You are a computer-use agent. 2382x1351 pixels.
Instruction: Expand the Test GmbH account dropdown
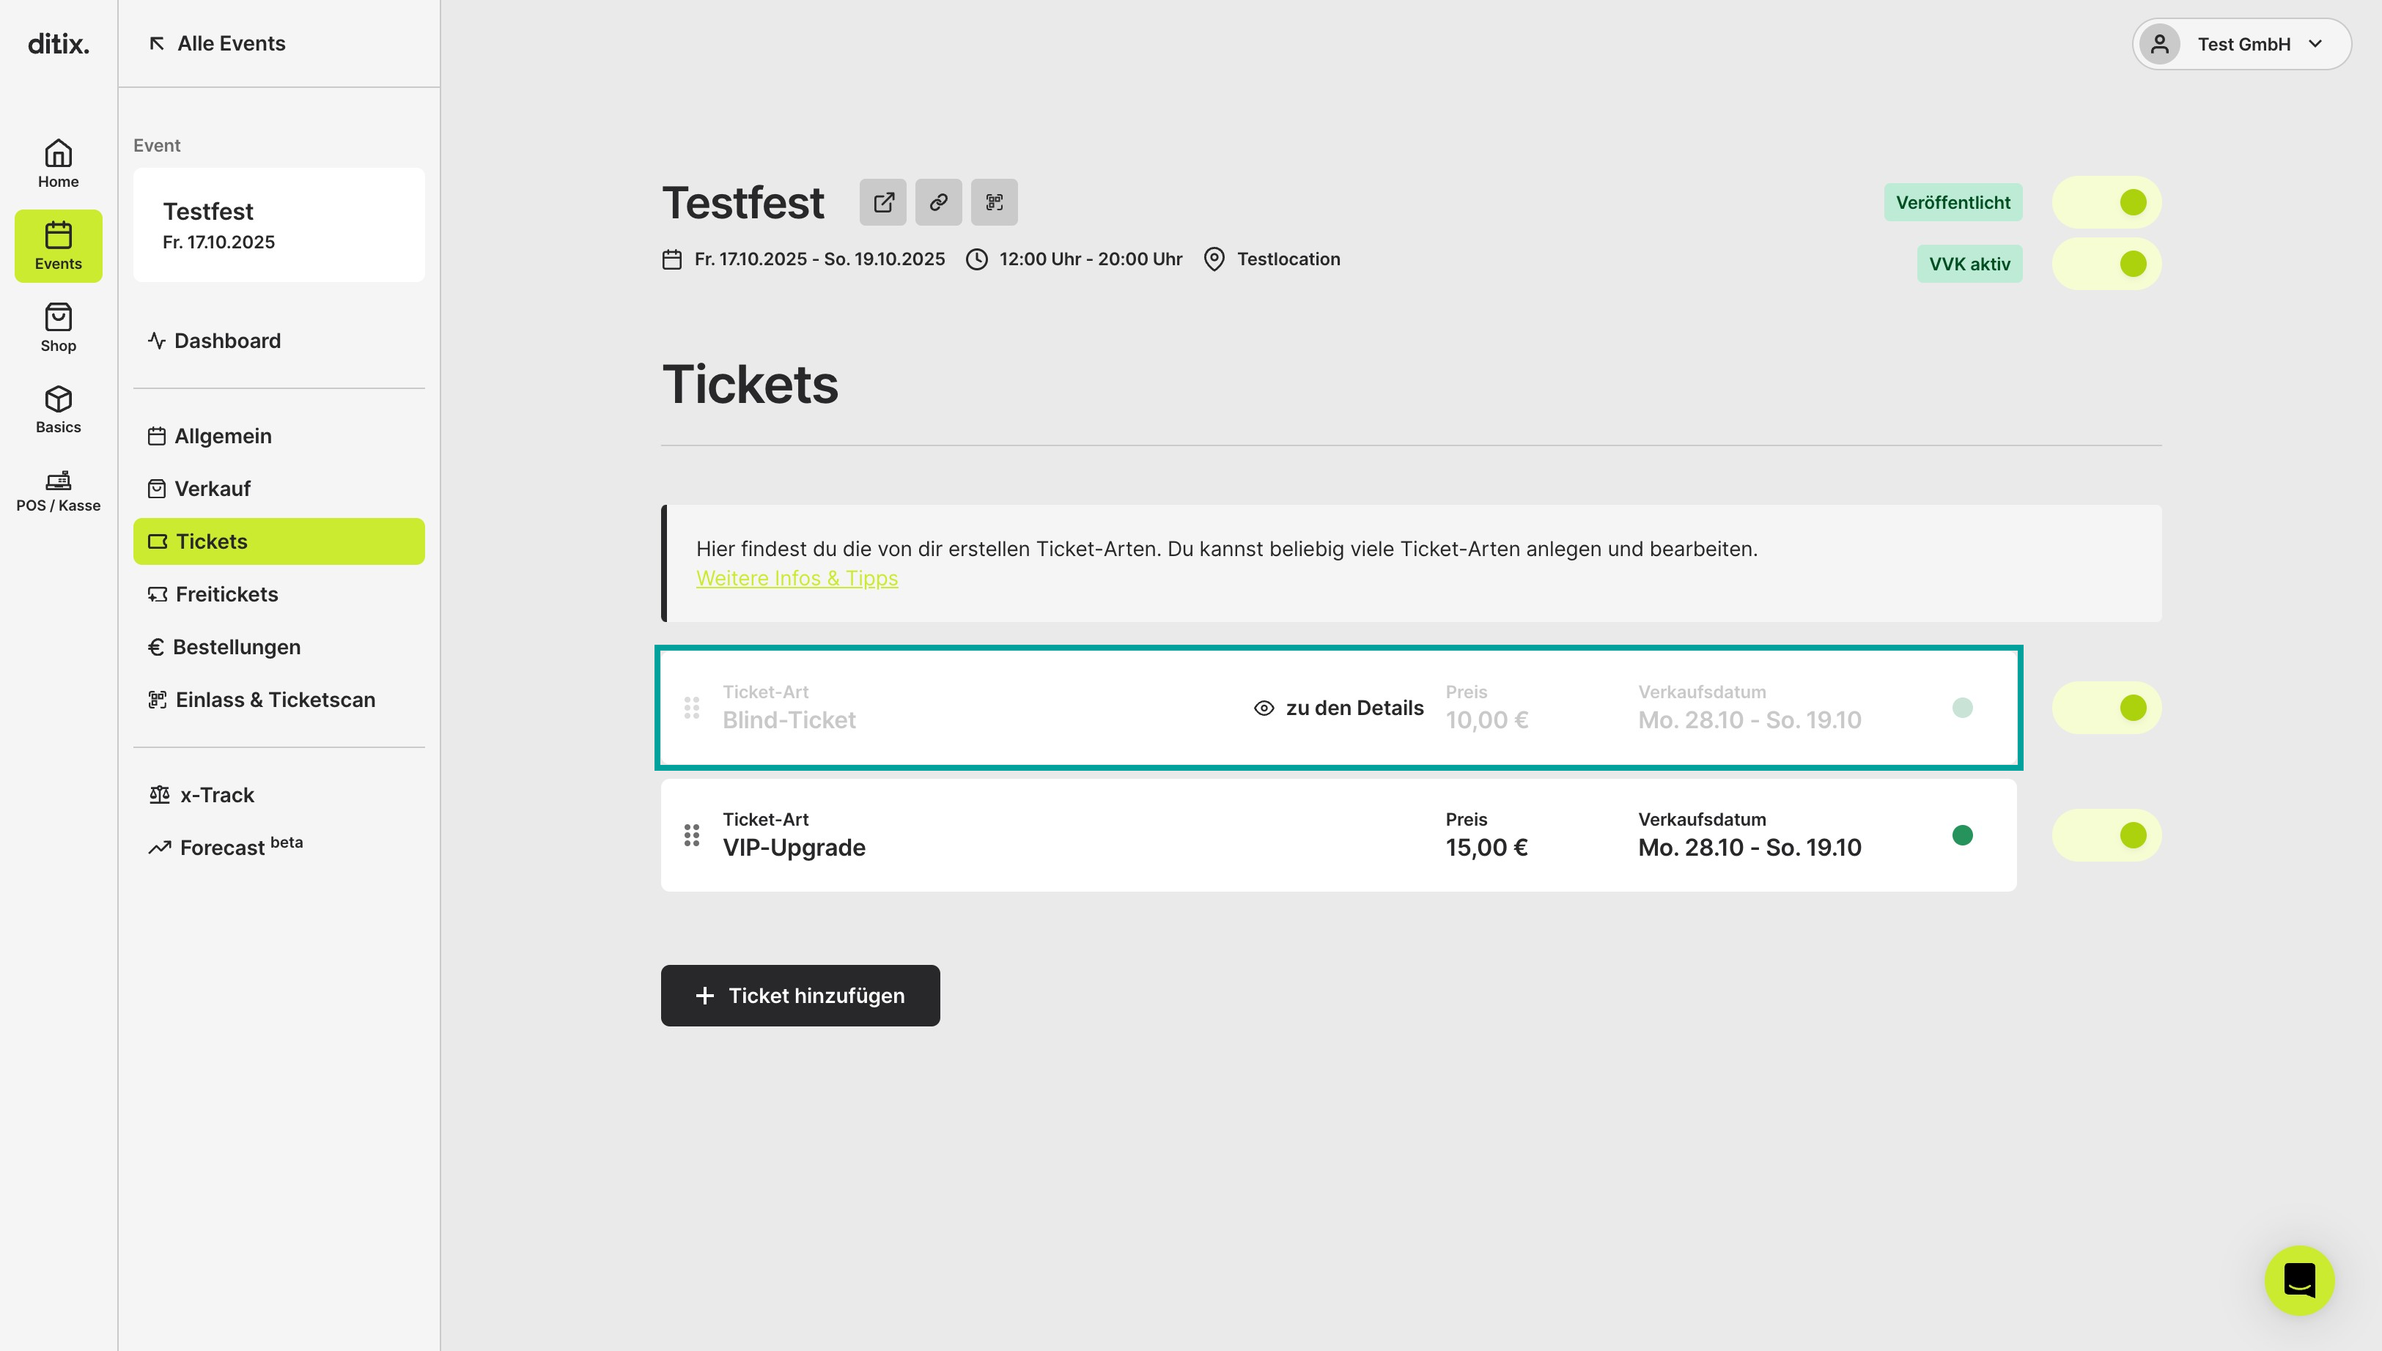2241,44
